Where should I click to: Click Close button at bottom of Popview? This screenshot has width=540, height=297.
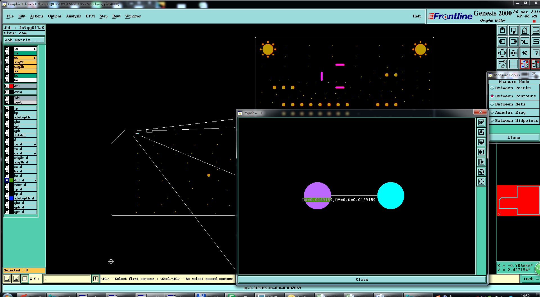pos(362,279)
